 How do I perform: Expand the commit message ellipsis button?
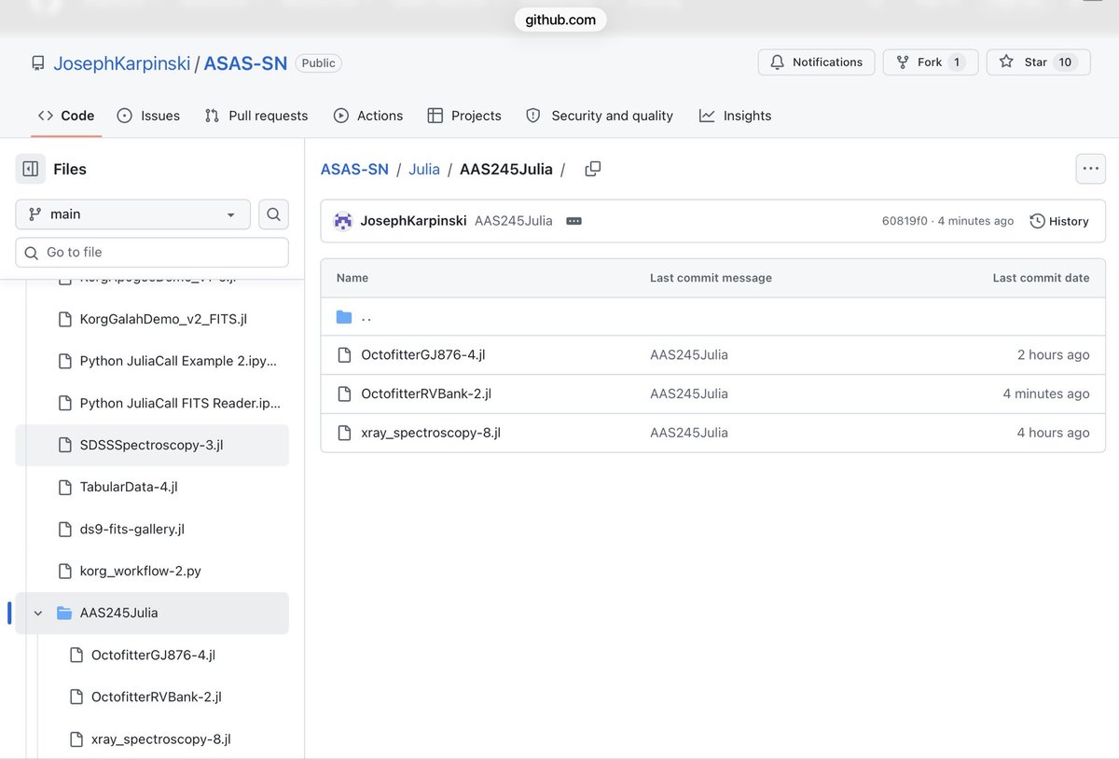point(573,221)
